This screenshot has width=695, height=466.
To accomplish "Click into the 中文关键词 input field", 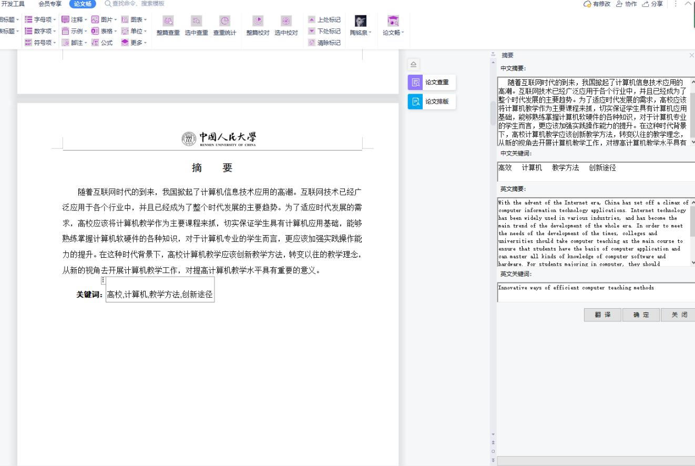I will 594,171.
